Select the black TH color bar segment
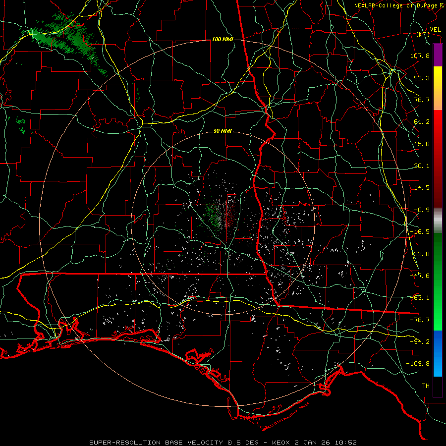The width and height of the screenshot is (446, 446). coord(438,386)
